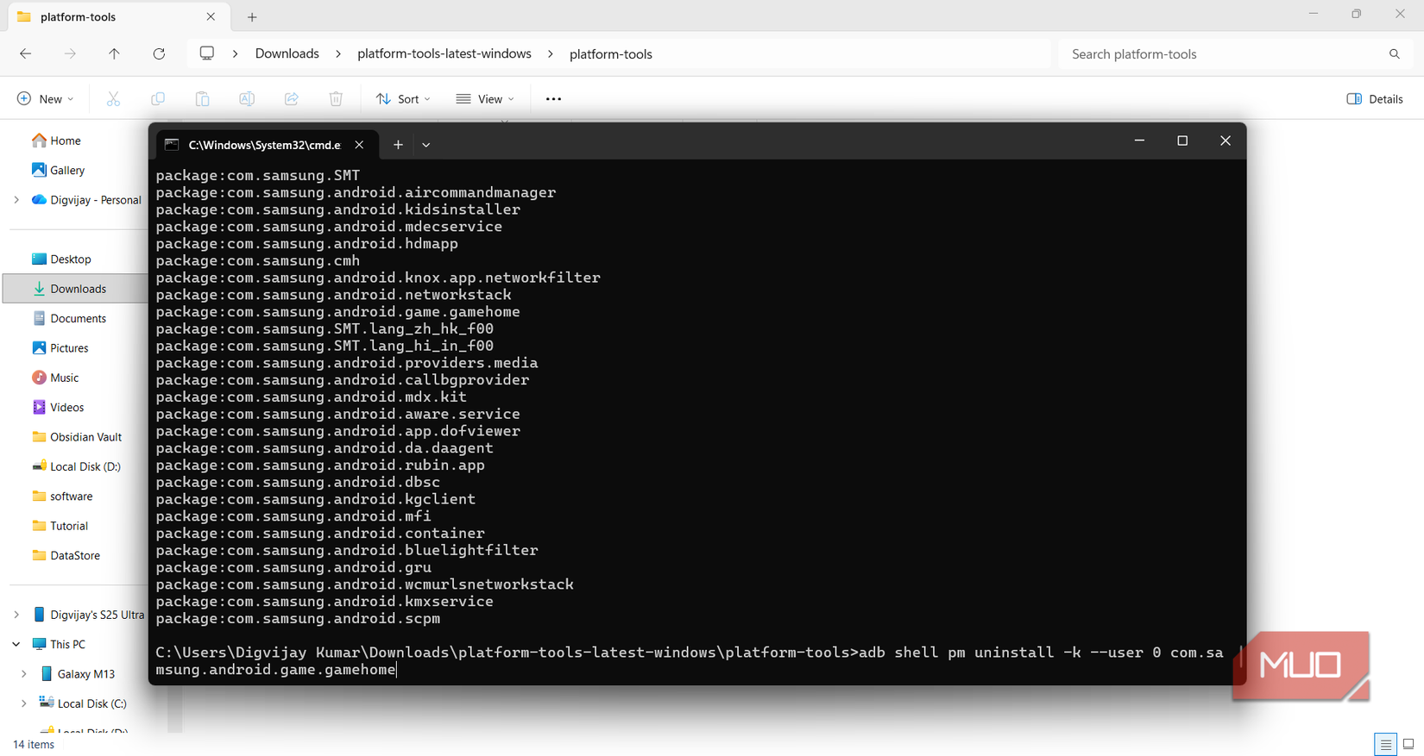Click the Delete trash icon
This screenshot has height=756, width=1424.
coord(336,99)
